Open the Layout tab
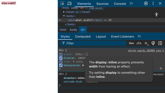Viewport: 165px width, 93px height. point(101,36)
